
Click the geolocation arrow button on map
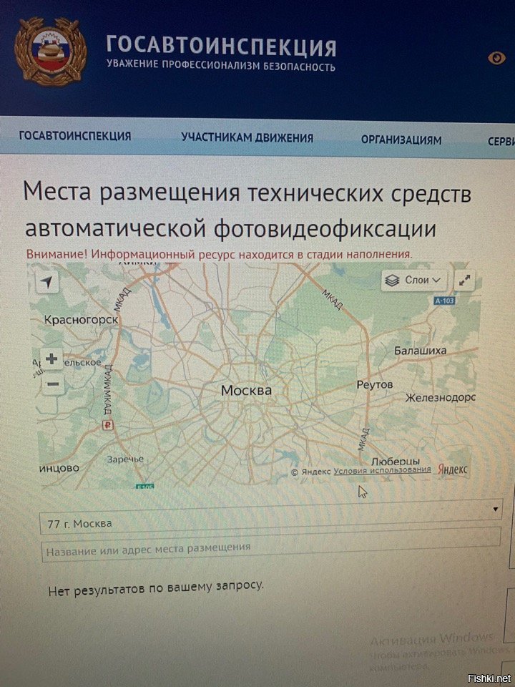coord(47,282)
